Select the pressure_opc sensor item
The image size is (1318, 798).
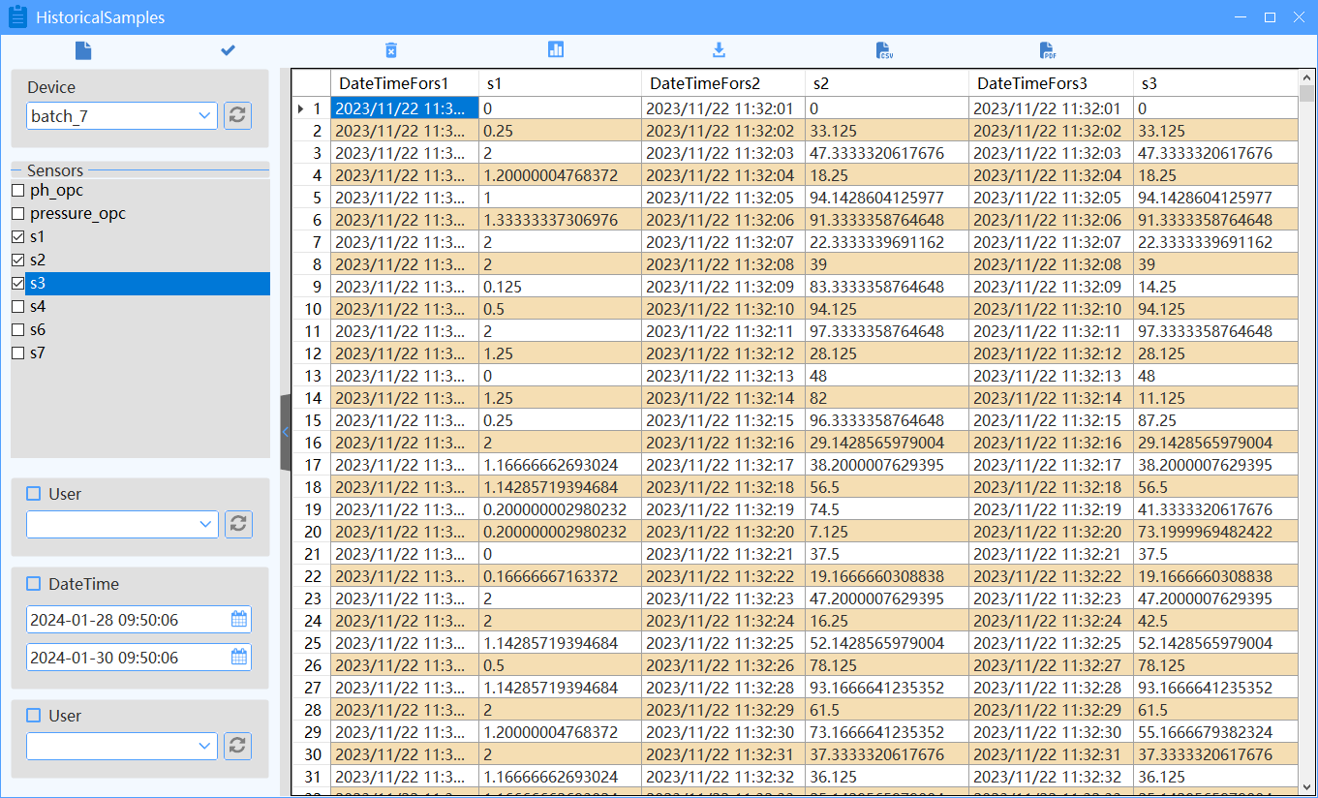point(77,214)
